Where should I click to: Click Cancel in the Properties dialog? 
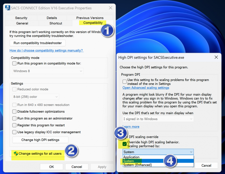click(77, 167)
